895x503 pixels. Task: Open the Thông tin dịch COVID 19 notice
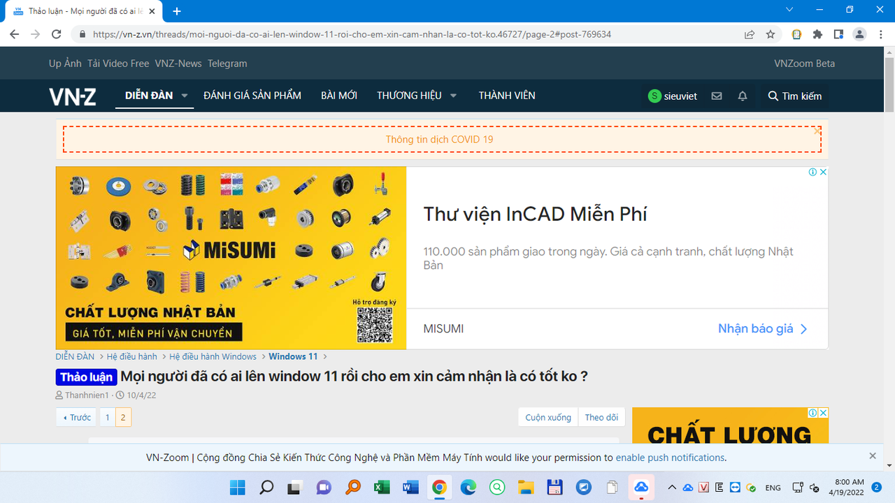tap(439, 140)
